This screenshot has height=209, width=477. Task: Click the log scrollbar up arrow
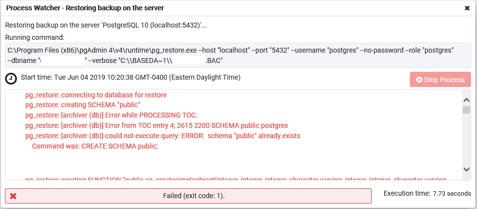coord(466,95)
